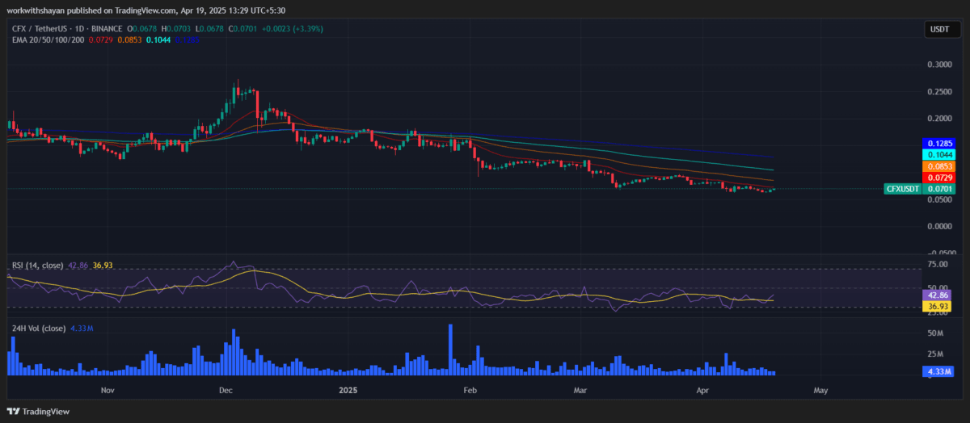Click the 75.00 RSI axis label
970x423 pixels.
pos(938,264)
